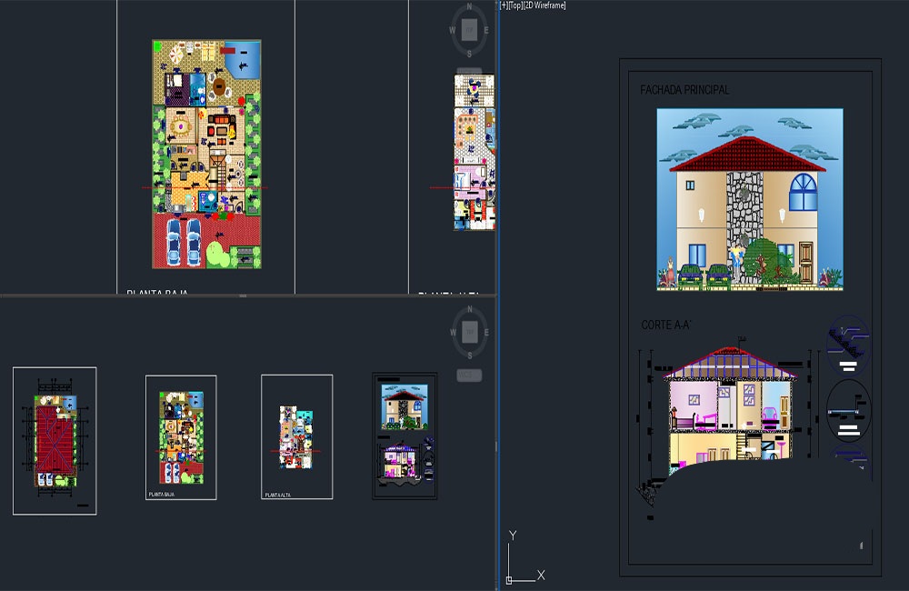909x591 pixels.
Task: Click the middle detail circle beside section
Action: pyautogui.click(x=849, y=411)
